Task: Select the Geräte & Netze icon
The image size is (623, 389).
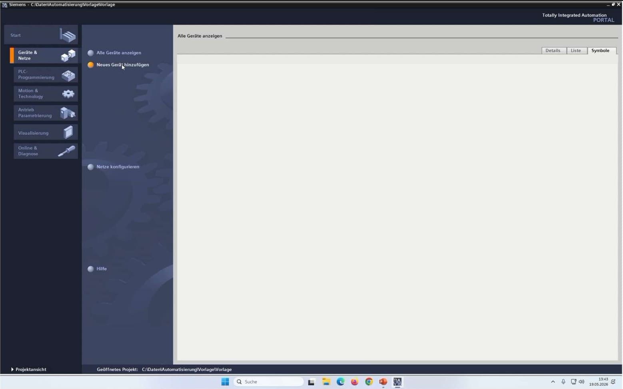Action: pyautogui.click(x=68, y=56)
